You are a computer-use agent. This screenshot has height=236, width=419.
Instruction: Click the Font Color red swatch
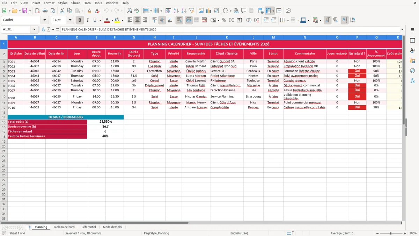(107, 20)
